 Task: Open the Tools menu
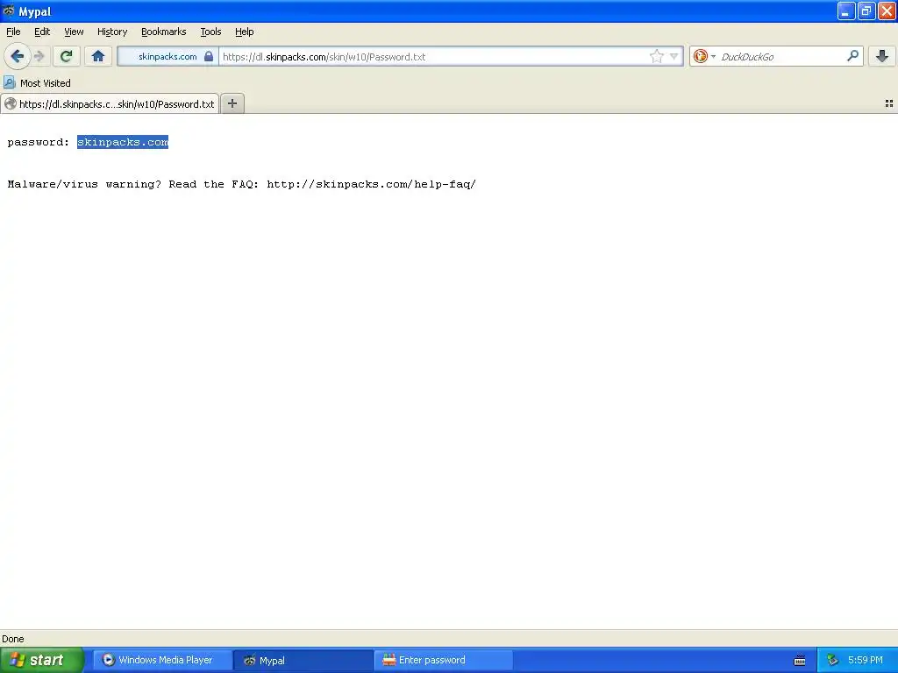210,32
